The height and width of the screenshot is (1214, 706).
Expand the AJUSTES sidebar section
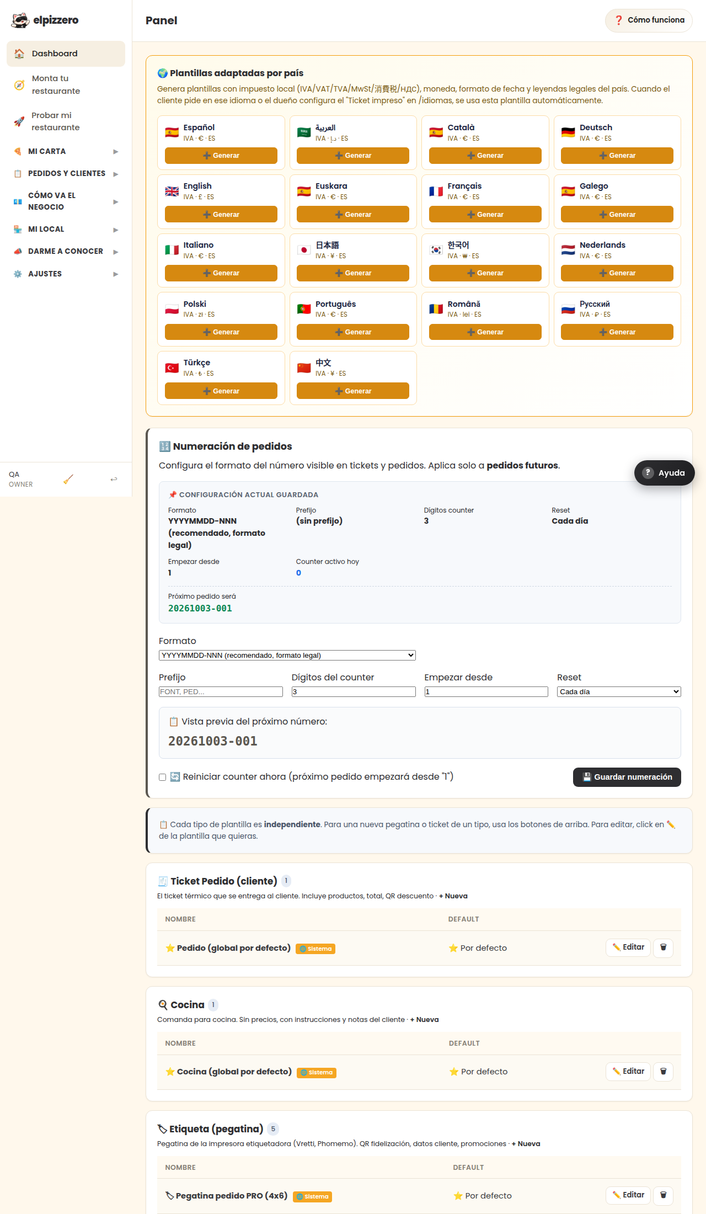coord(66,274)
